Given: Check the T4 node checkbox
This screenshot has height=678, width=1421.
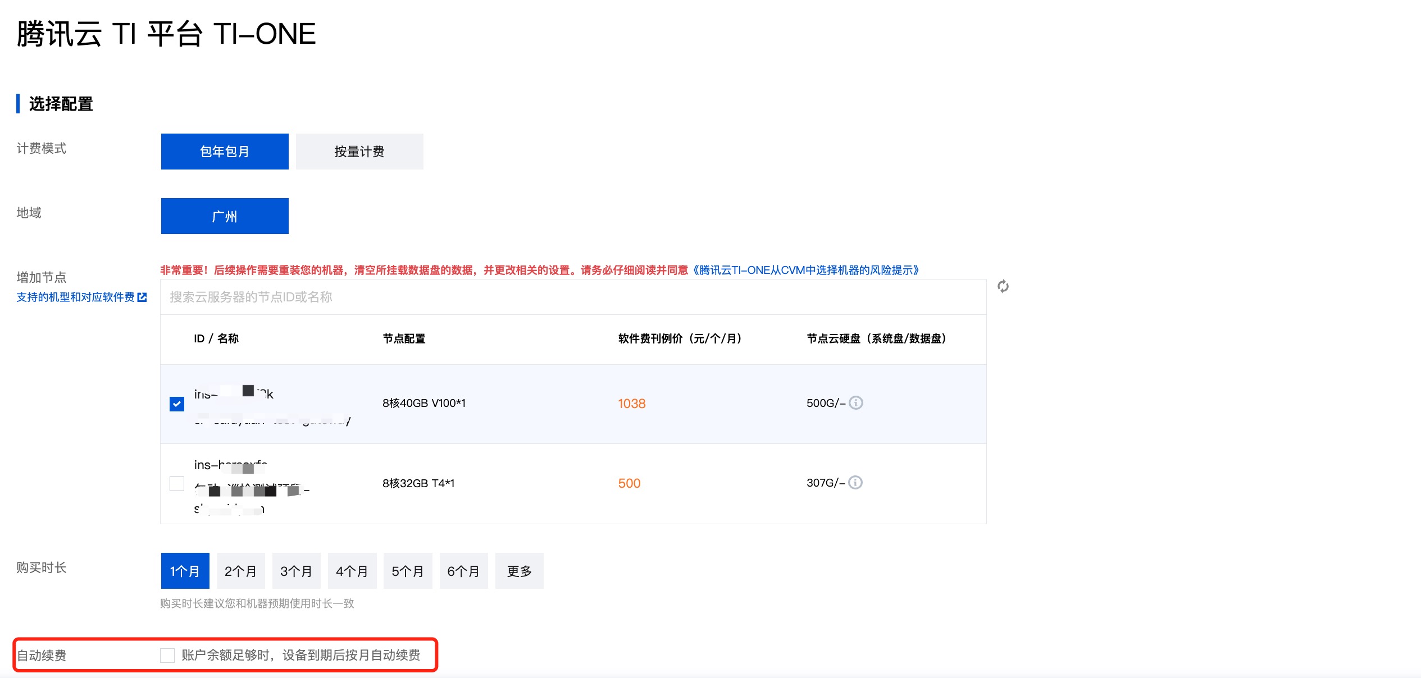Looking at the screenshot, I should [x=177, y=483].
